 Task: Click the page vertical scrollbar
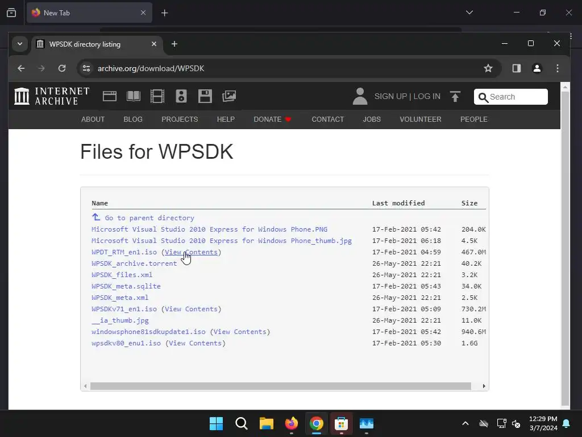click(565, 248)
